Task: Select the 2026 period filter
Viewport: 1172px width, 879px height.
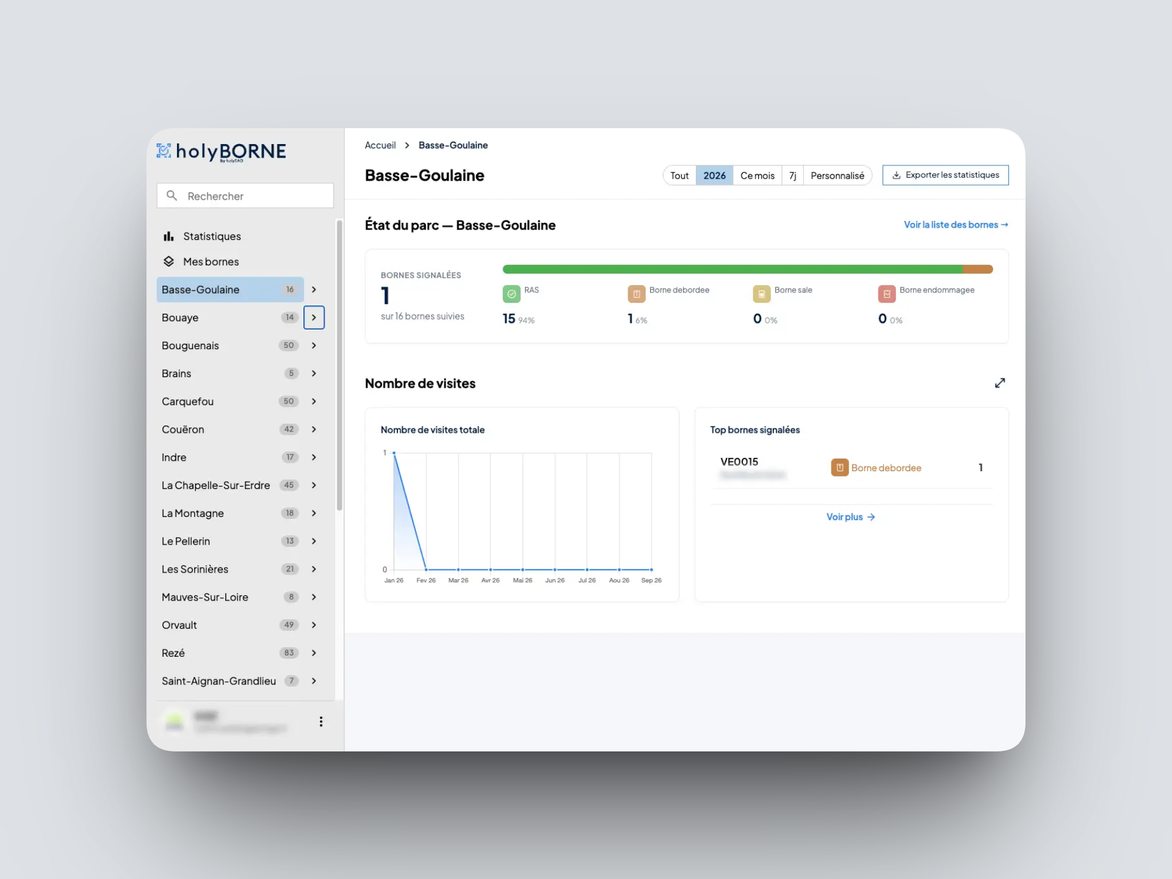Action: pyautogui.click(x=714, y=175)
